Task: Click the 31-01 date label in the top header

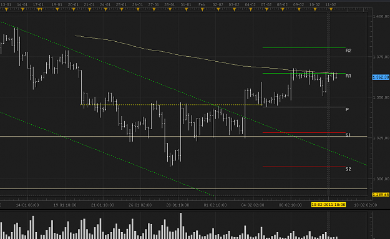Action: point(186,5)
